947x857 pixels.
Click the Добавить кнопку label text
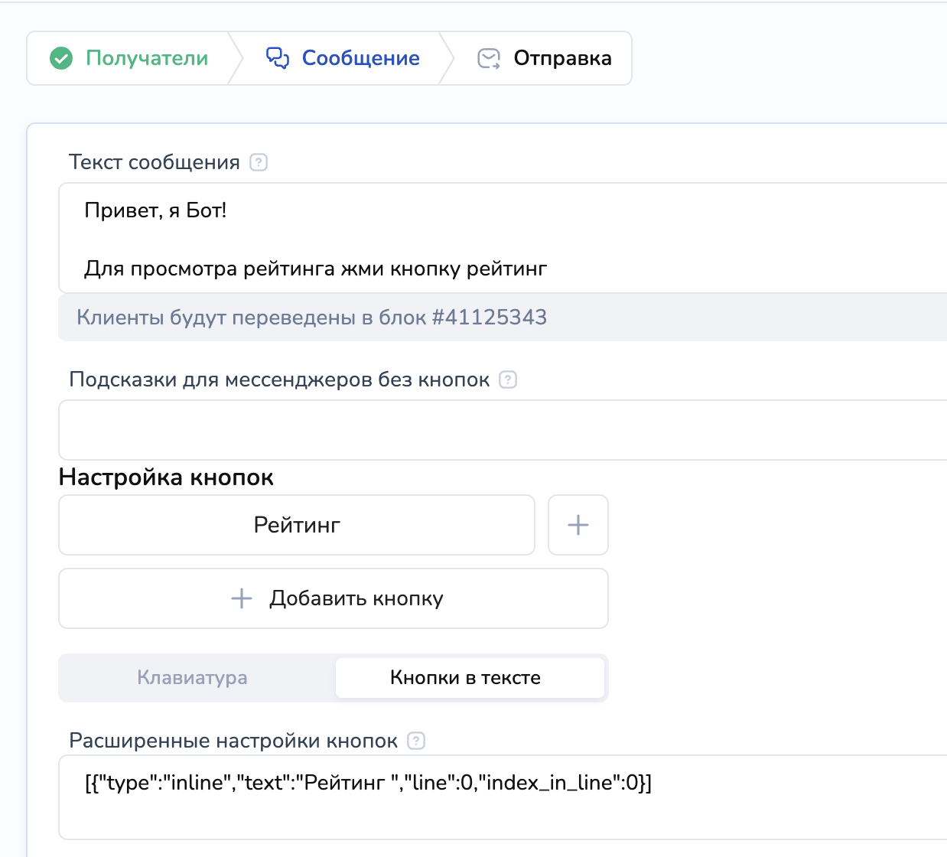click(356, 598)
